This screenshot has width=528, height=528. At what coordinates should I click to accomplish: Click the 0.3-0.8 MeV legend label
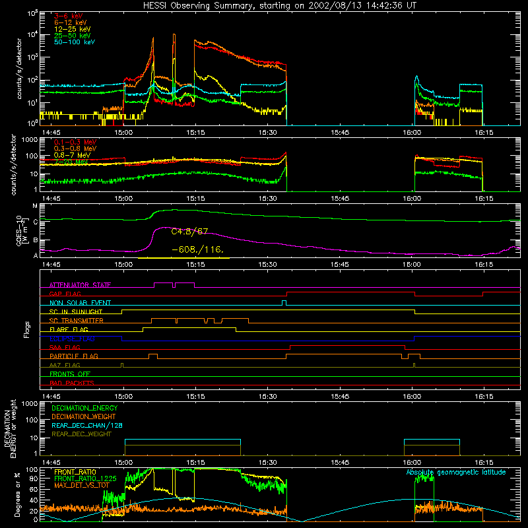click(x=75, y=148)
